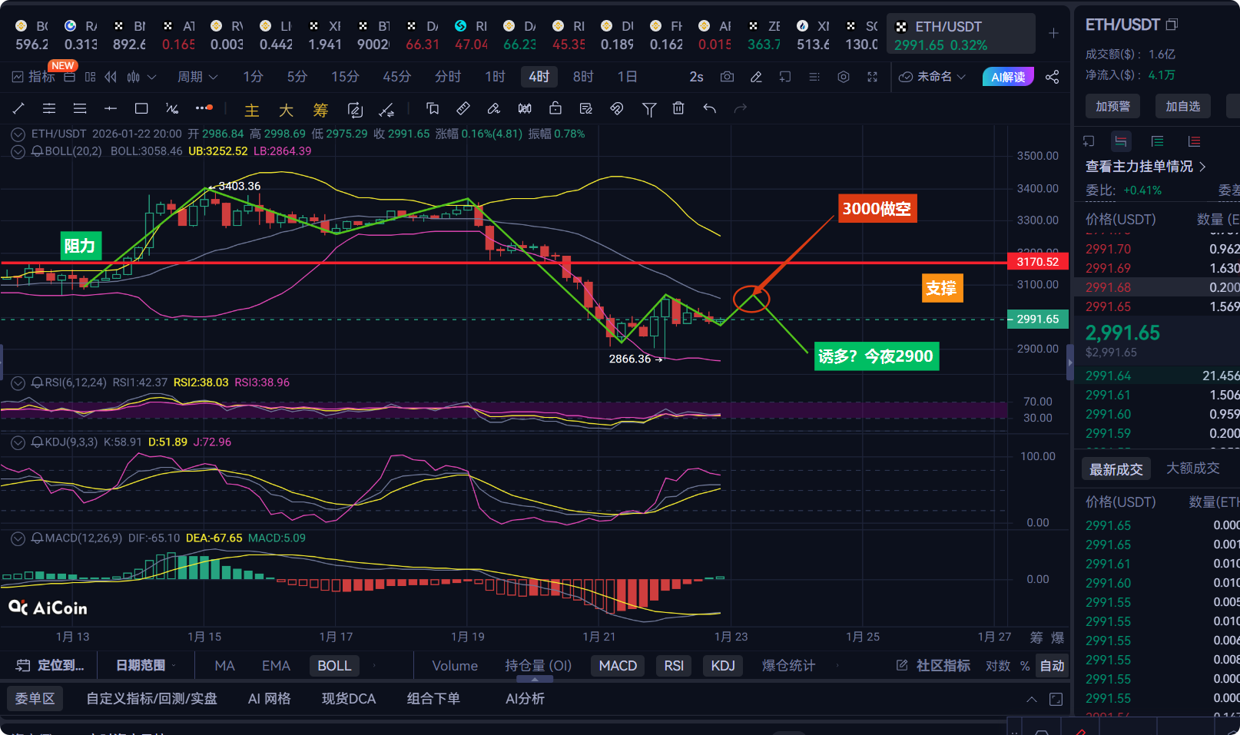Open 查看主力挂单情况 link
The image size is (1240, 735).
[x=1140, y=166]
